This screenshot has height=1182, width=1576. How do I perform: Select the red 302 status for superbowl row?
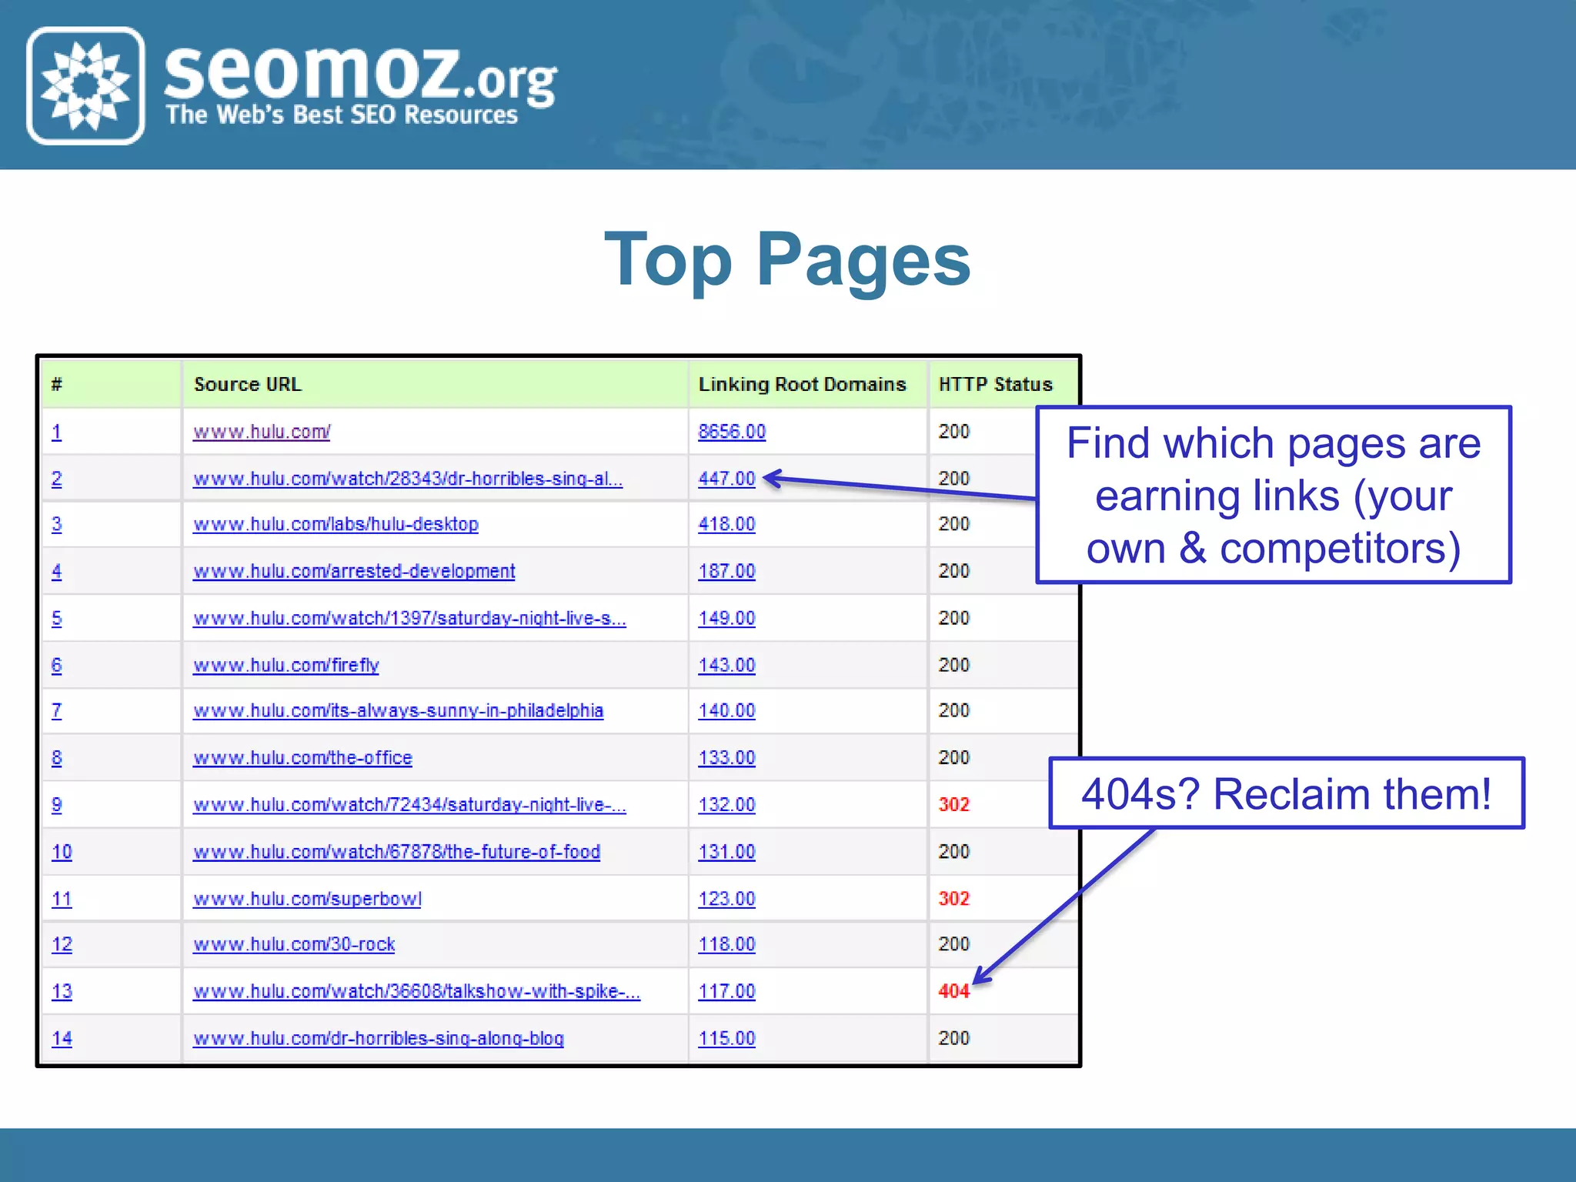(953, 899)
